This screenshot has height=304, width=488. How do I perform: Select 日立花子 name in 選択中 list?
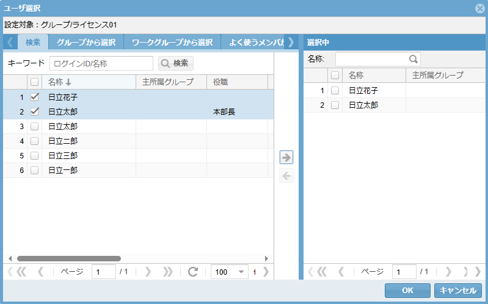[x=363, y=90]
